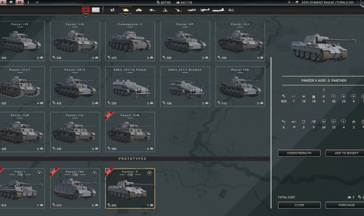Select the anti-aircraft gun class icon
364x216 pixels.
[178, 10]
